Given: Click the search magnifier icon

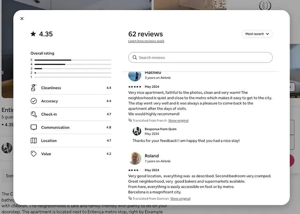Looking at the screenshot, I should pos(135,57).
